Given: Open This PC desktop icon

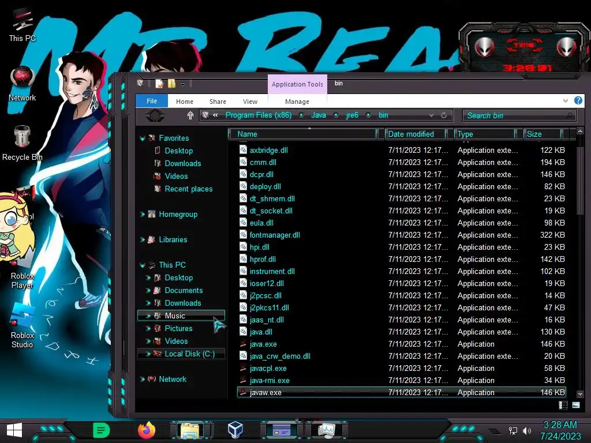Looking at the screenshot, I should tap(23, 24).
